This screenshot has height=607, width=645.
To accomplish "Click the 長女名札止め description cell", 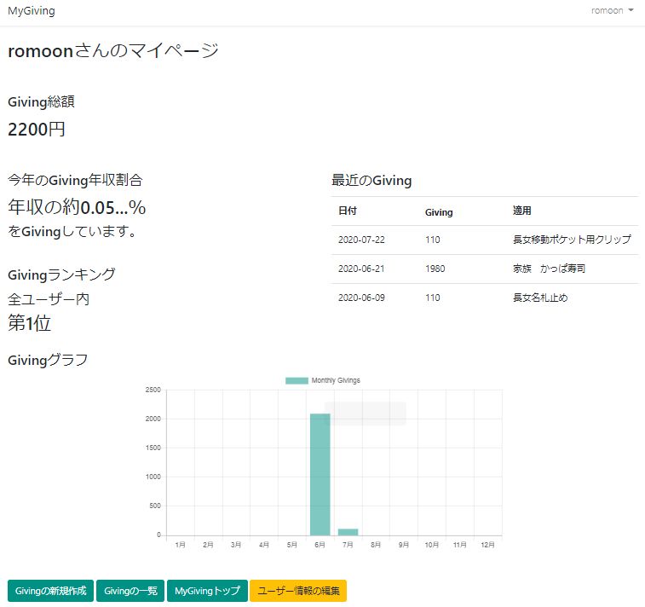I will pos(540,298).
